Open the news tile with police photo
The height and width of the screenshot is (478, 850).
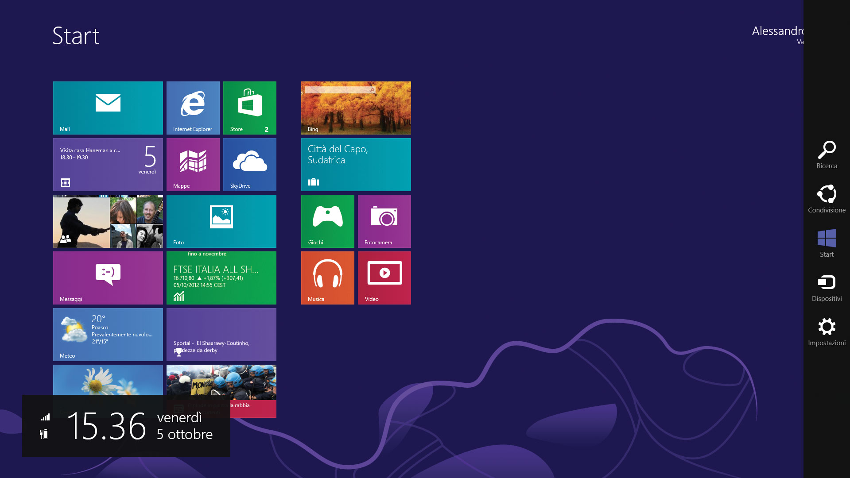[221, 382]
